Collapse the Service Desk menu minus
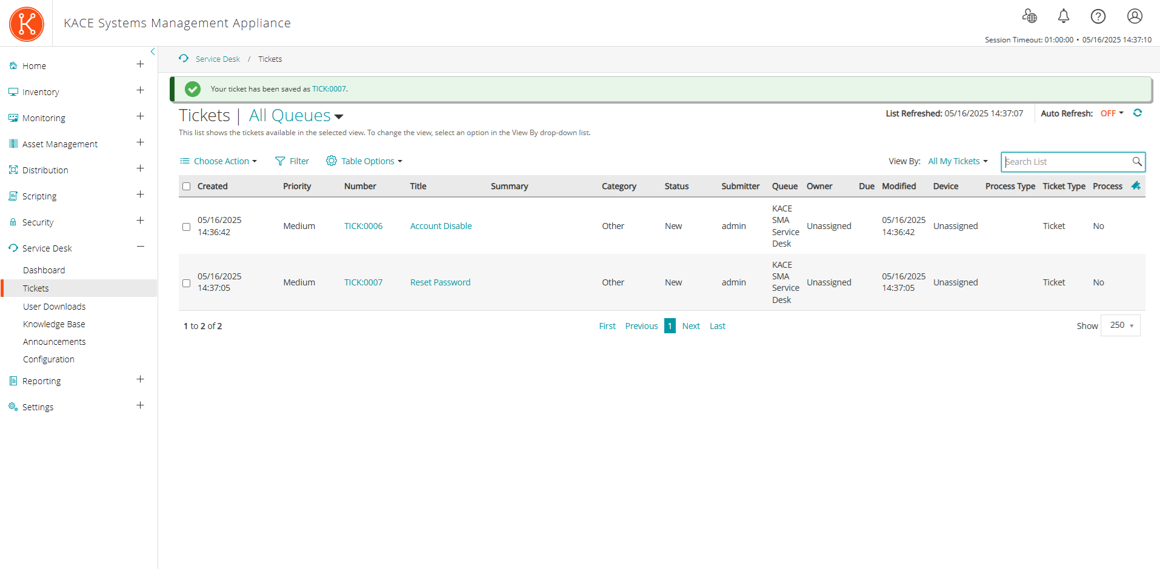Screen dimensions: 1160x569 pos(140,247)
